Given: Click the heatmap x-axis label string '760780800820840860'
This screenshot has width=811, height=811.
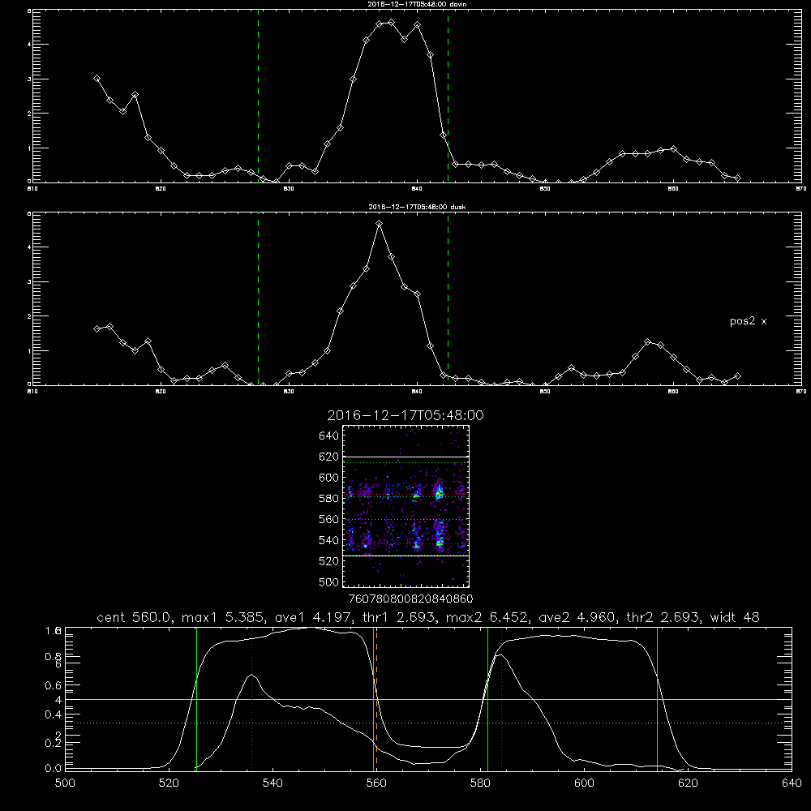Looking at the screenshot, I should [x=410, y=599].
